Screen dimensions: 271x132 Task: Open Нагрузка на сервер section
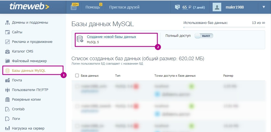[x=28, y=128]
